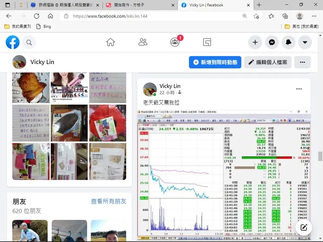Open the Favorites list icon
The height and width of the screenshot is (242, 323).
tap(271, 16)
